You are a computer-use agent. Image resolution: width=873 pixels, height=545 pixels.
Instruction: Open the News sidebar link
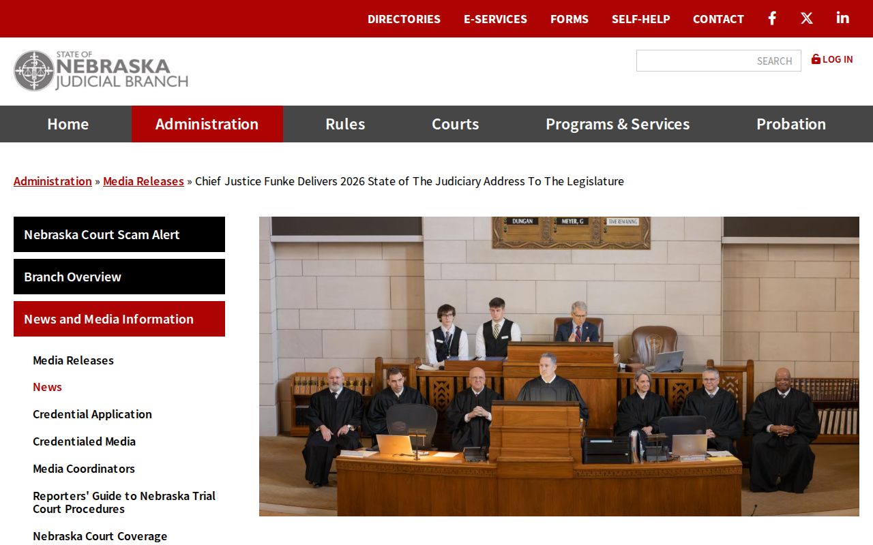click(47, 387)
